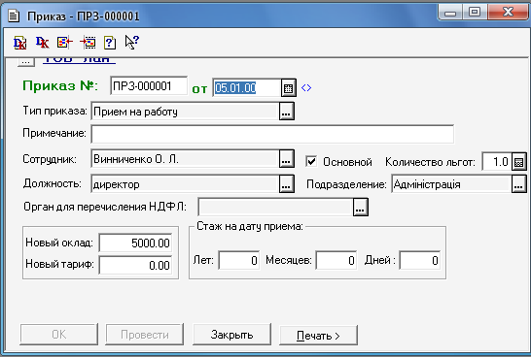531x357 pixels.
Task: Click the Количество льгот value field
Action: (x=497, y=162)
